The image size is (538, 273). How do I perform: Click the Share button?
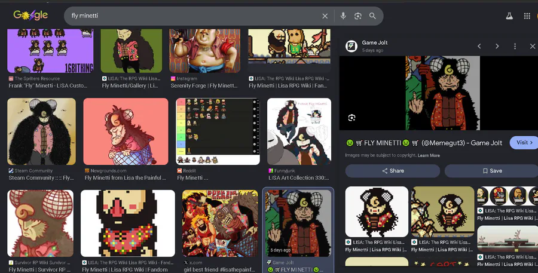tap(393, 171)
